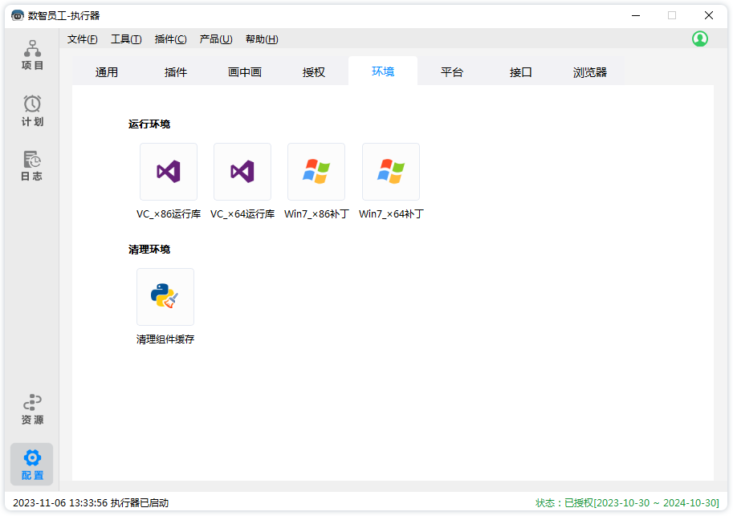Click the 状态 已授权 status text
733x516 pixels.
pyautogui.click(x=627, y=502)
